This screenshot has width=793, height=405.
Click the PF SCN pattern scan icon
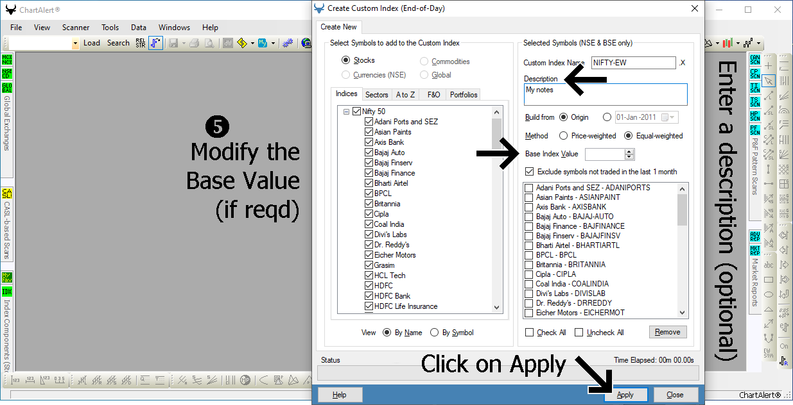tap(755, 130)
